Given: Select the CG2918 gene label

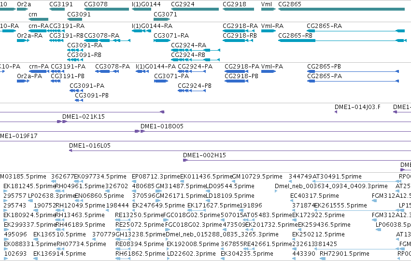Looking at the screenshot, I should [234, 4].
